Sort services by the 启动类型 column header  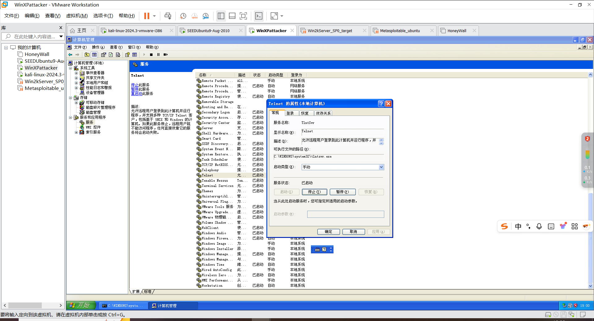tap(276, 75)
